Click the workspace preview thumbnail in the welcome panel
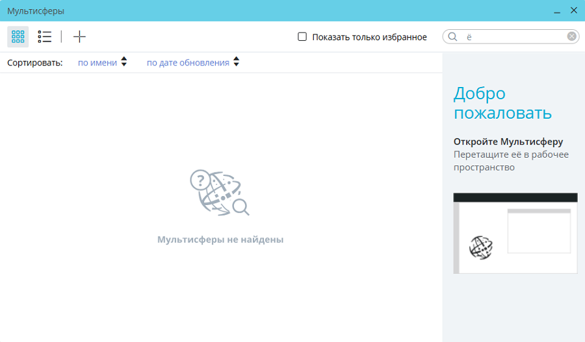The image size is (585, 342). coord(515,233)
